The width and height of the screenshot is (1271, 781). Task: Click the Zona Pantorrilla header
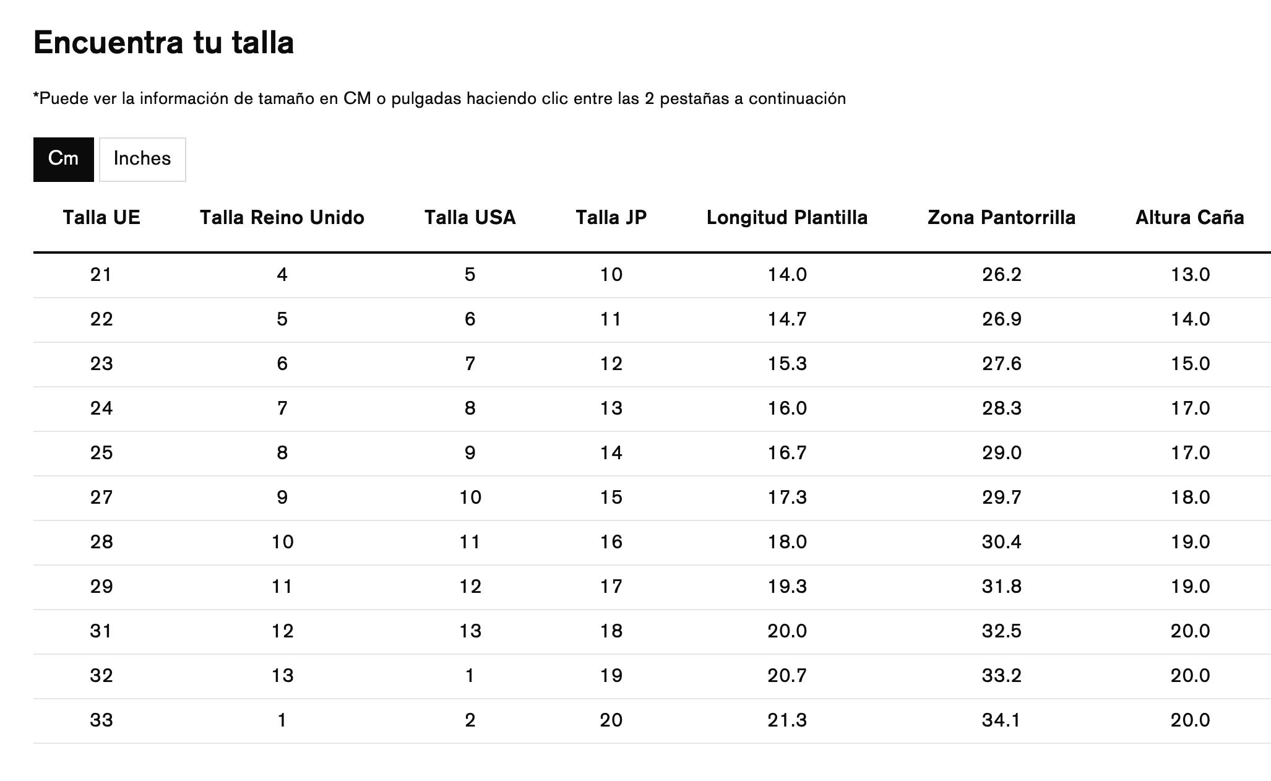[x=1002, y=218]
